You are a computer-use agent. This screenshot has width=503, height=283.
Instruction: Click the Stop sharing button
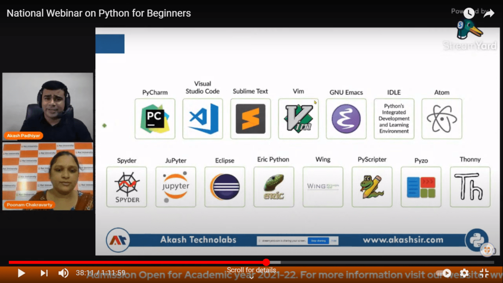[318, 241]
